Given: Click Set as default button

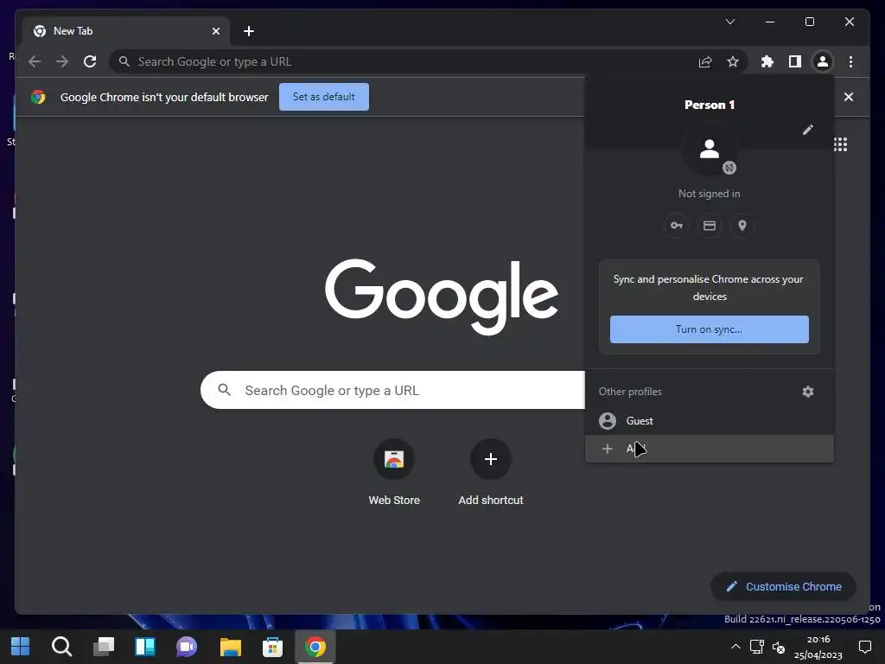Looking at the screenshot, I should (x=324, y=97).
